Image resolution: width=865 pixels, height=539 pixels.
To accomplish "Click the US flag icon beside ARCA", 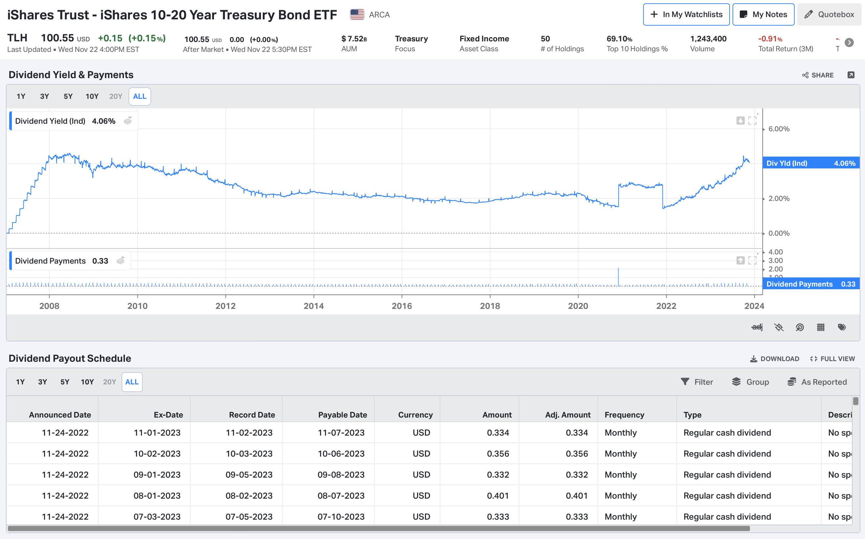I will (357, 15).
